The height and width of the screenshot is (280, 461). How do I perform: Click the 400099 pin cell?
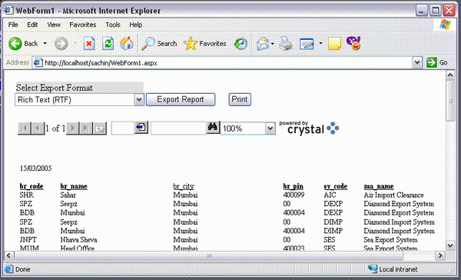[x=294, y=195]
